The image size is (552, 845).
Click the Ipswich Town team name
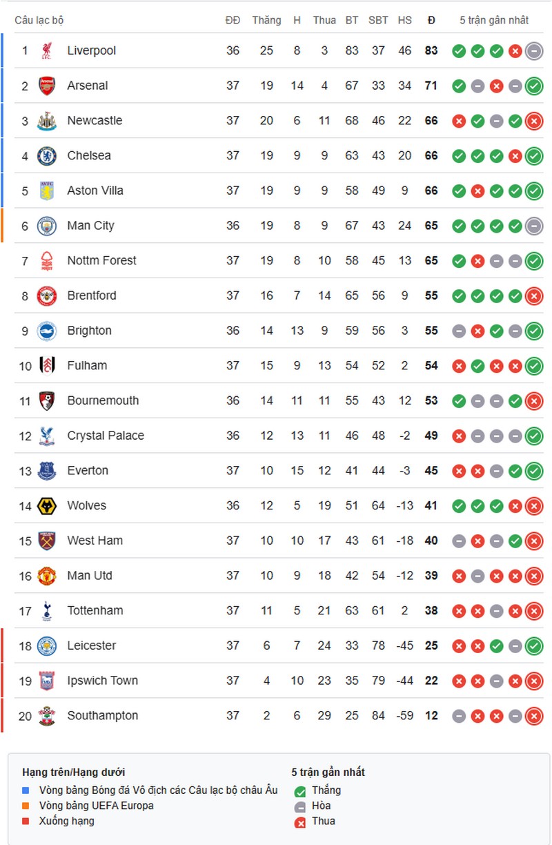click(x=103, y=681)
